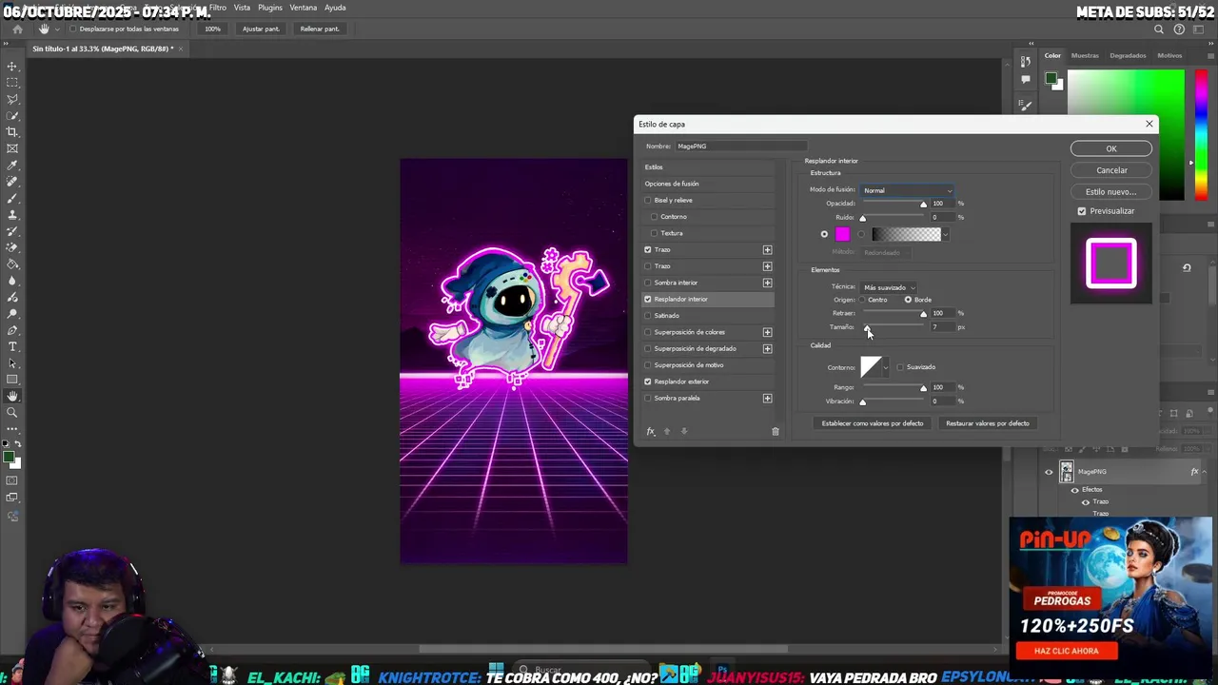Switch to the Degradados panel tab

tap(1128, 55)
